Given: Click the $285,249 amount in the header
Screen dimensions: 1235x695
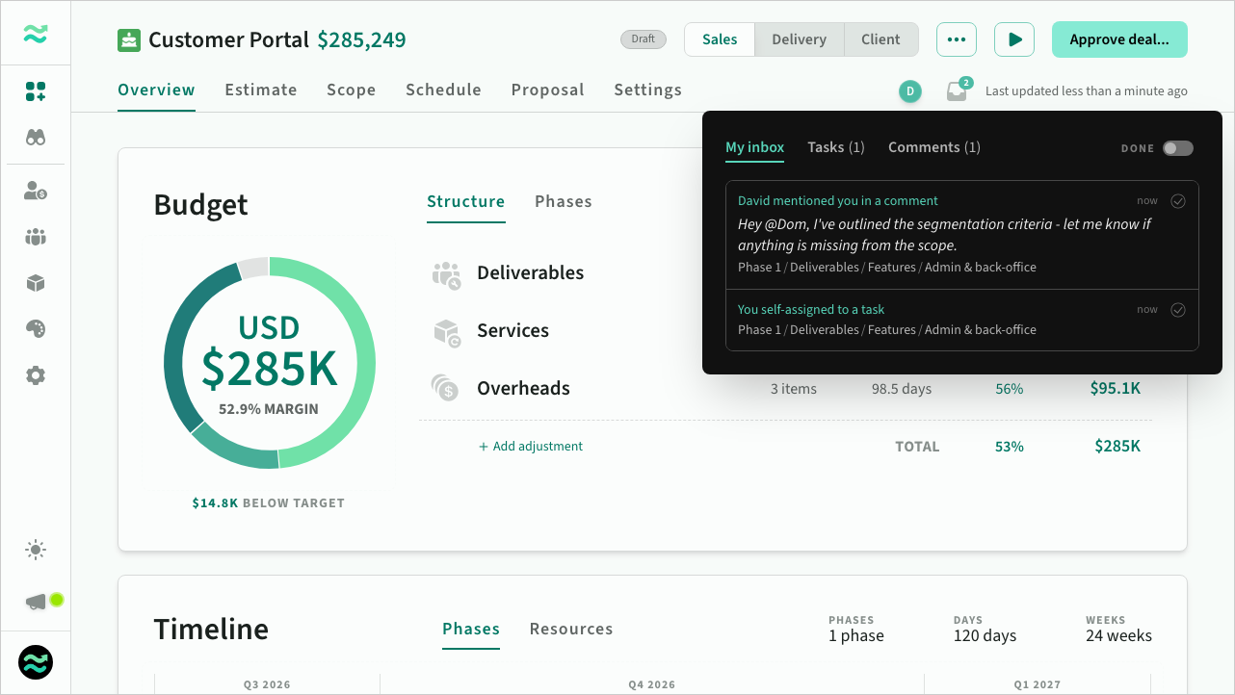Looking at the screenshot, I should click(361, 40).
